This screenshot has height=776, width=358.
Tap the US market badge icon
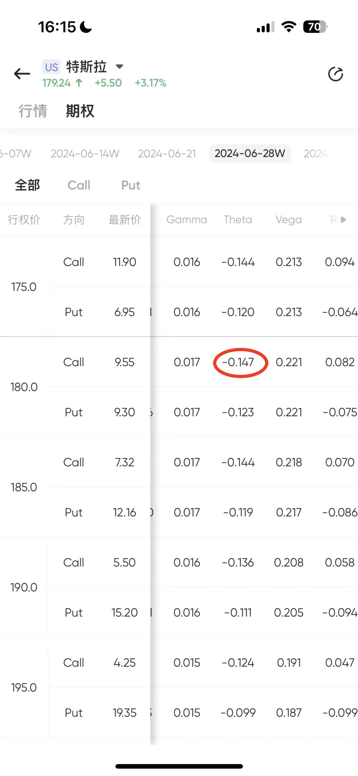click(x=51, y=67)
